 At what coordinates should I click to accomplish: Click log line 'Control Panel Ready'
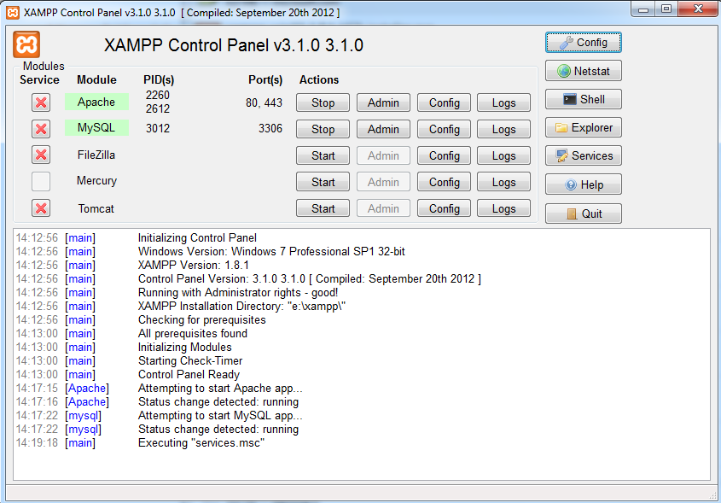pos(189,375)
